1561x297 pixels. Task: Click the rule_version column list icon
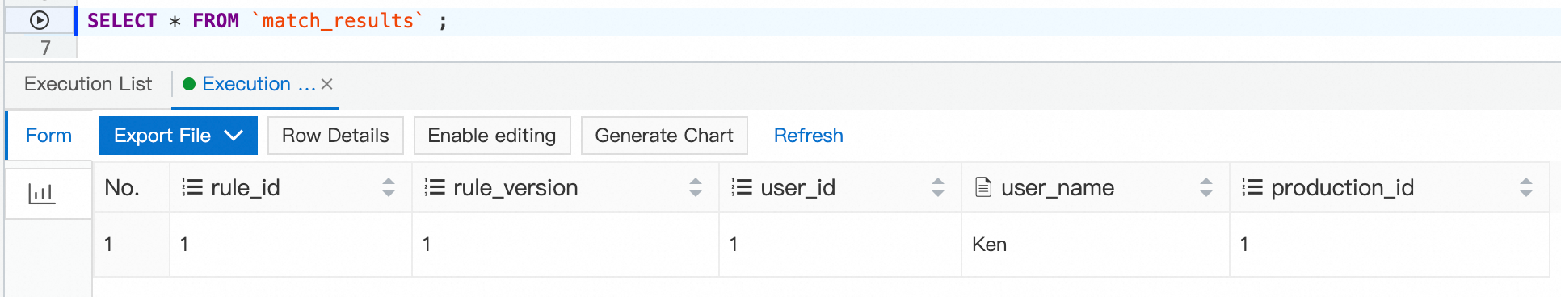pos(435,187)
